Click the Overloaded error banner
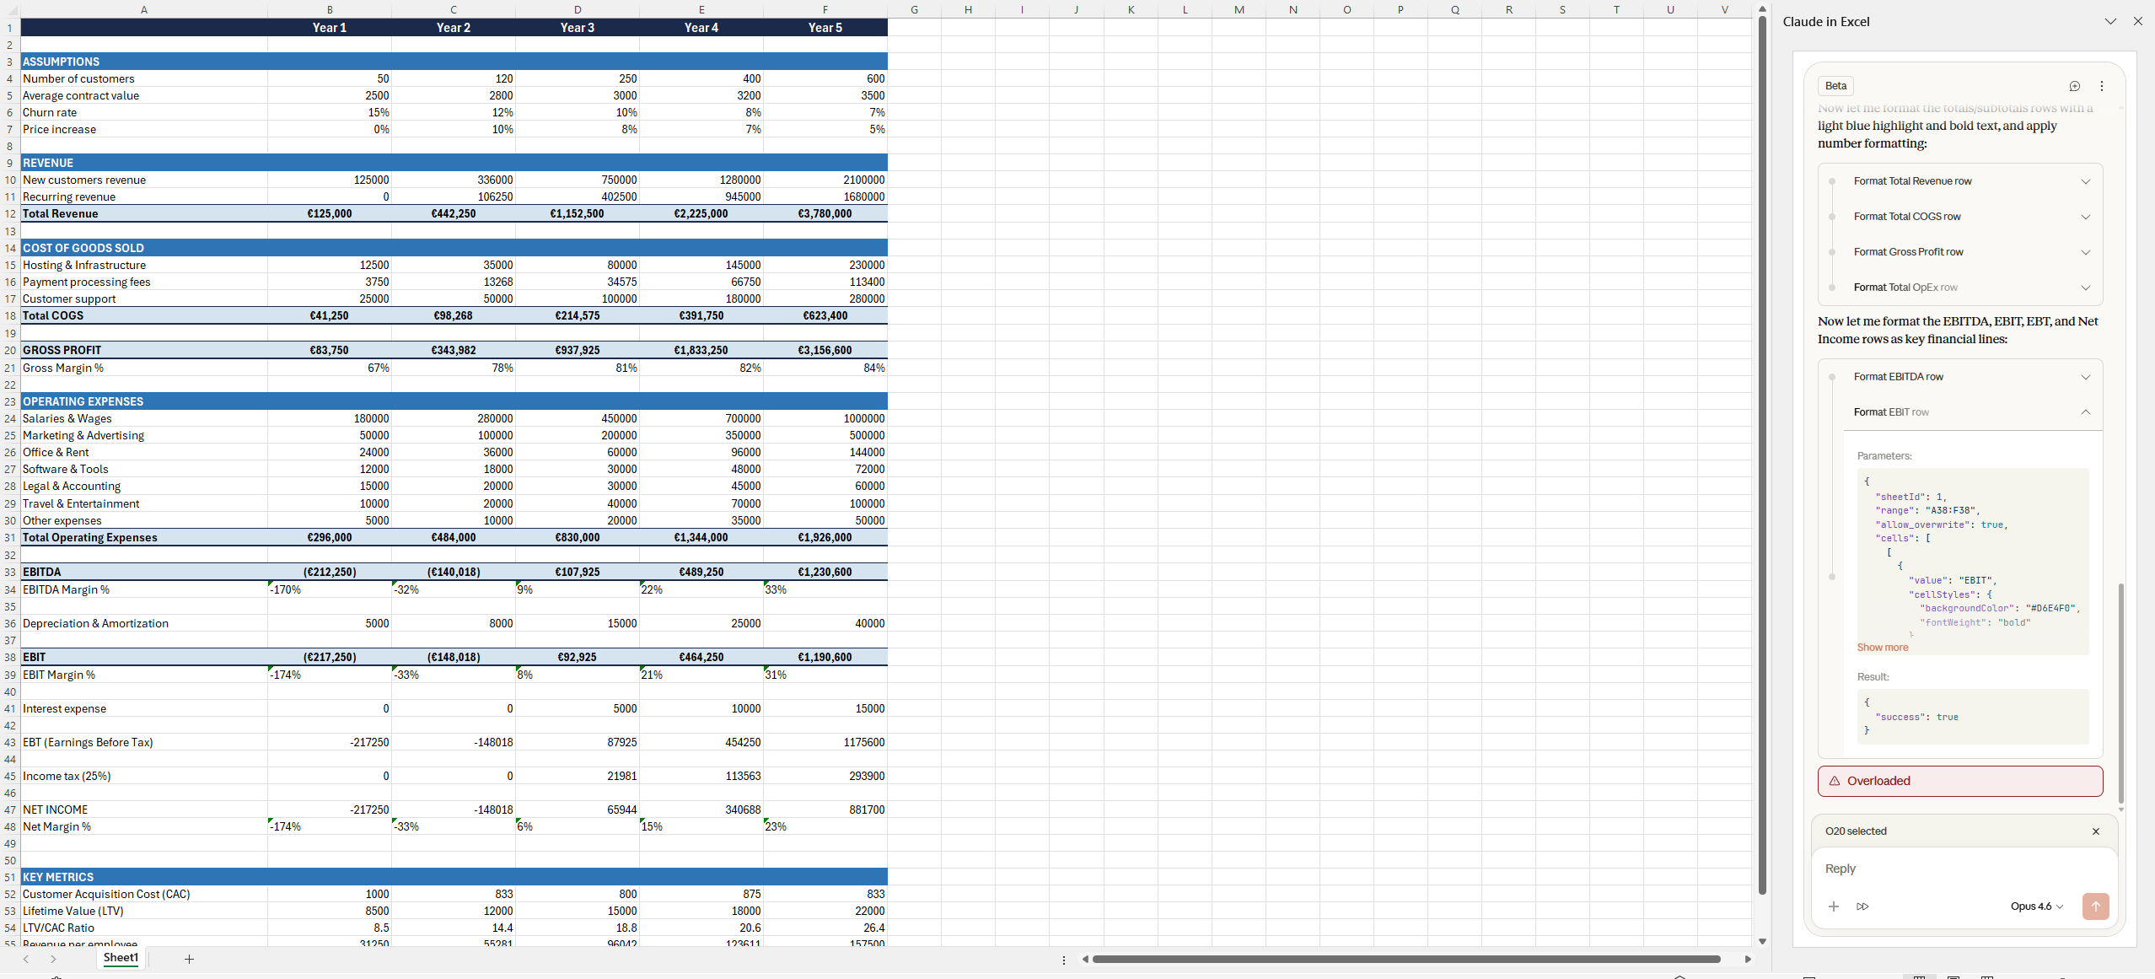 pos(1959,781)
